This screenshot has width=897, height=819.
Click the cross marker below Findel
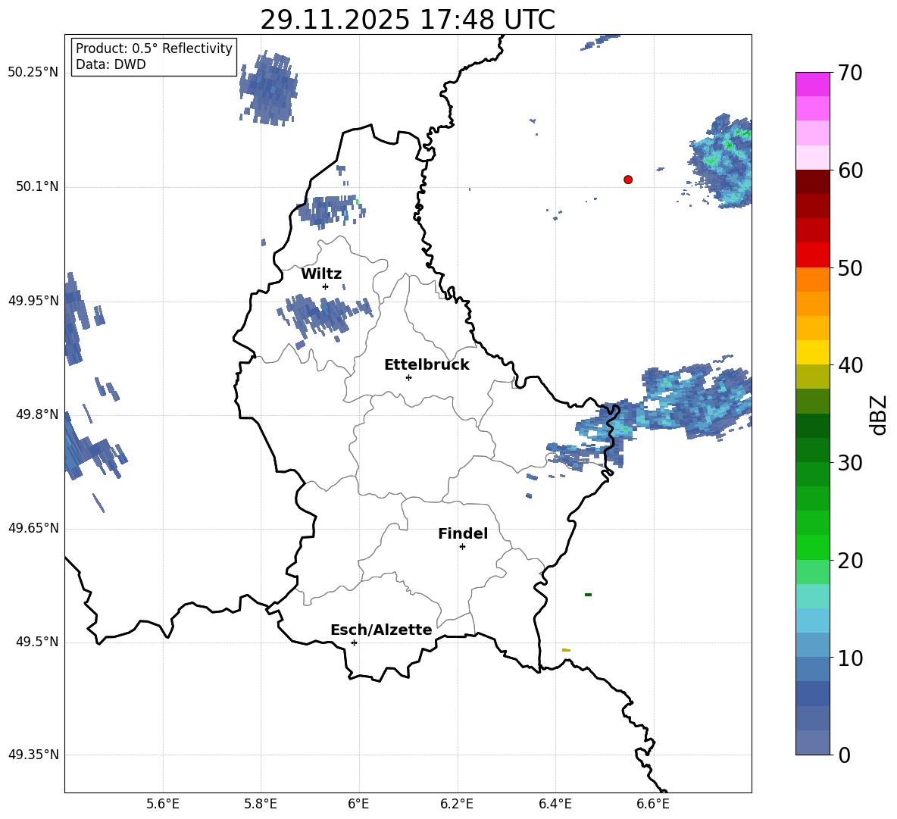pyautogui.click(x=462, y=547)
